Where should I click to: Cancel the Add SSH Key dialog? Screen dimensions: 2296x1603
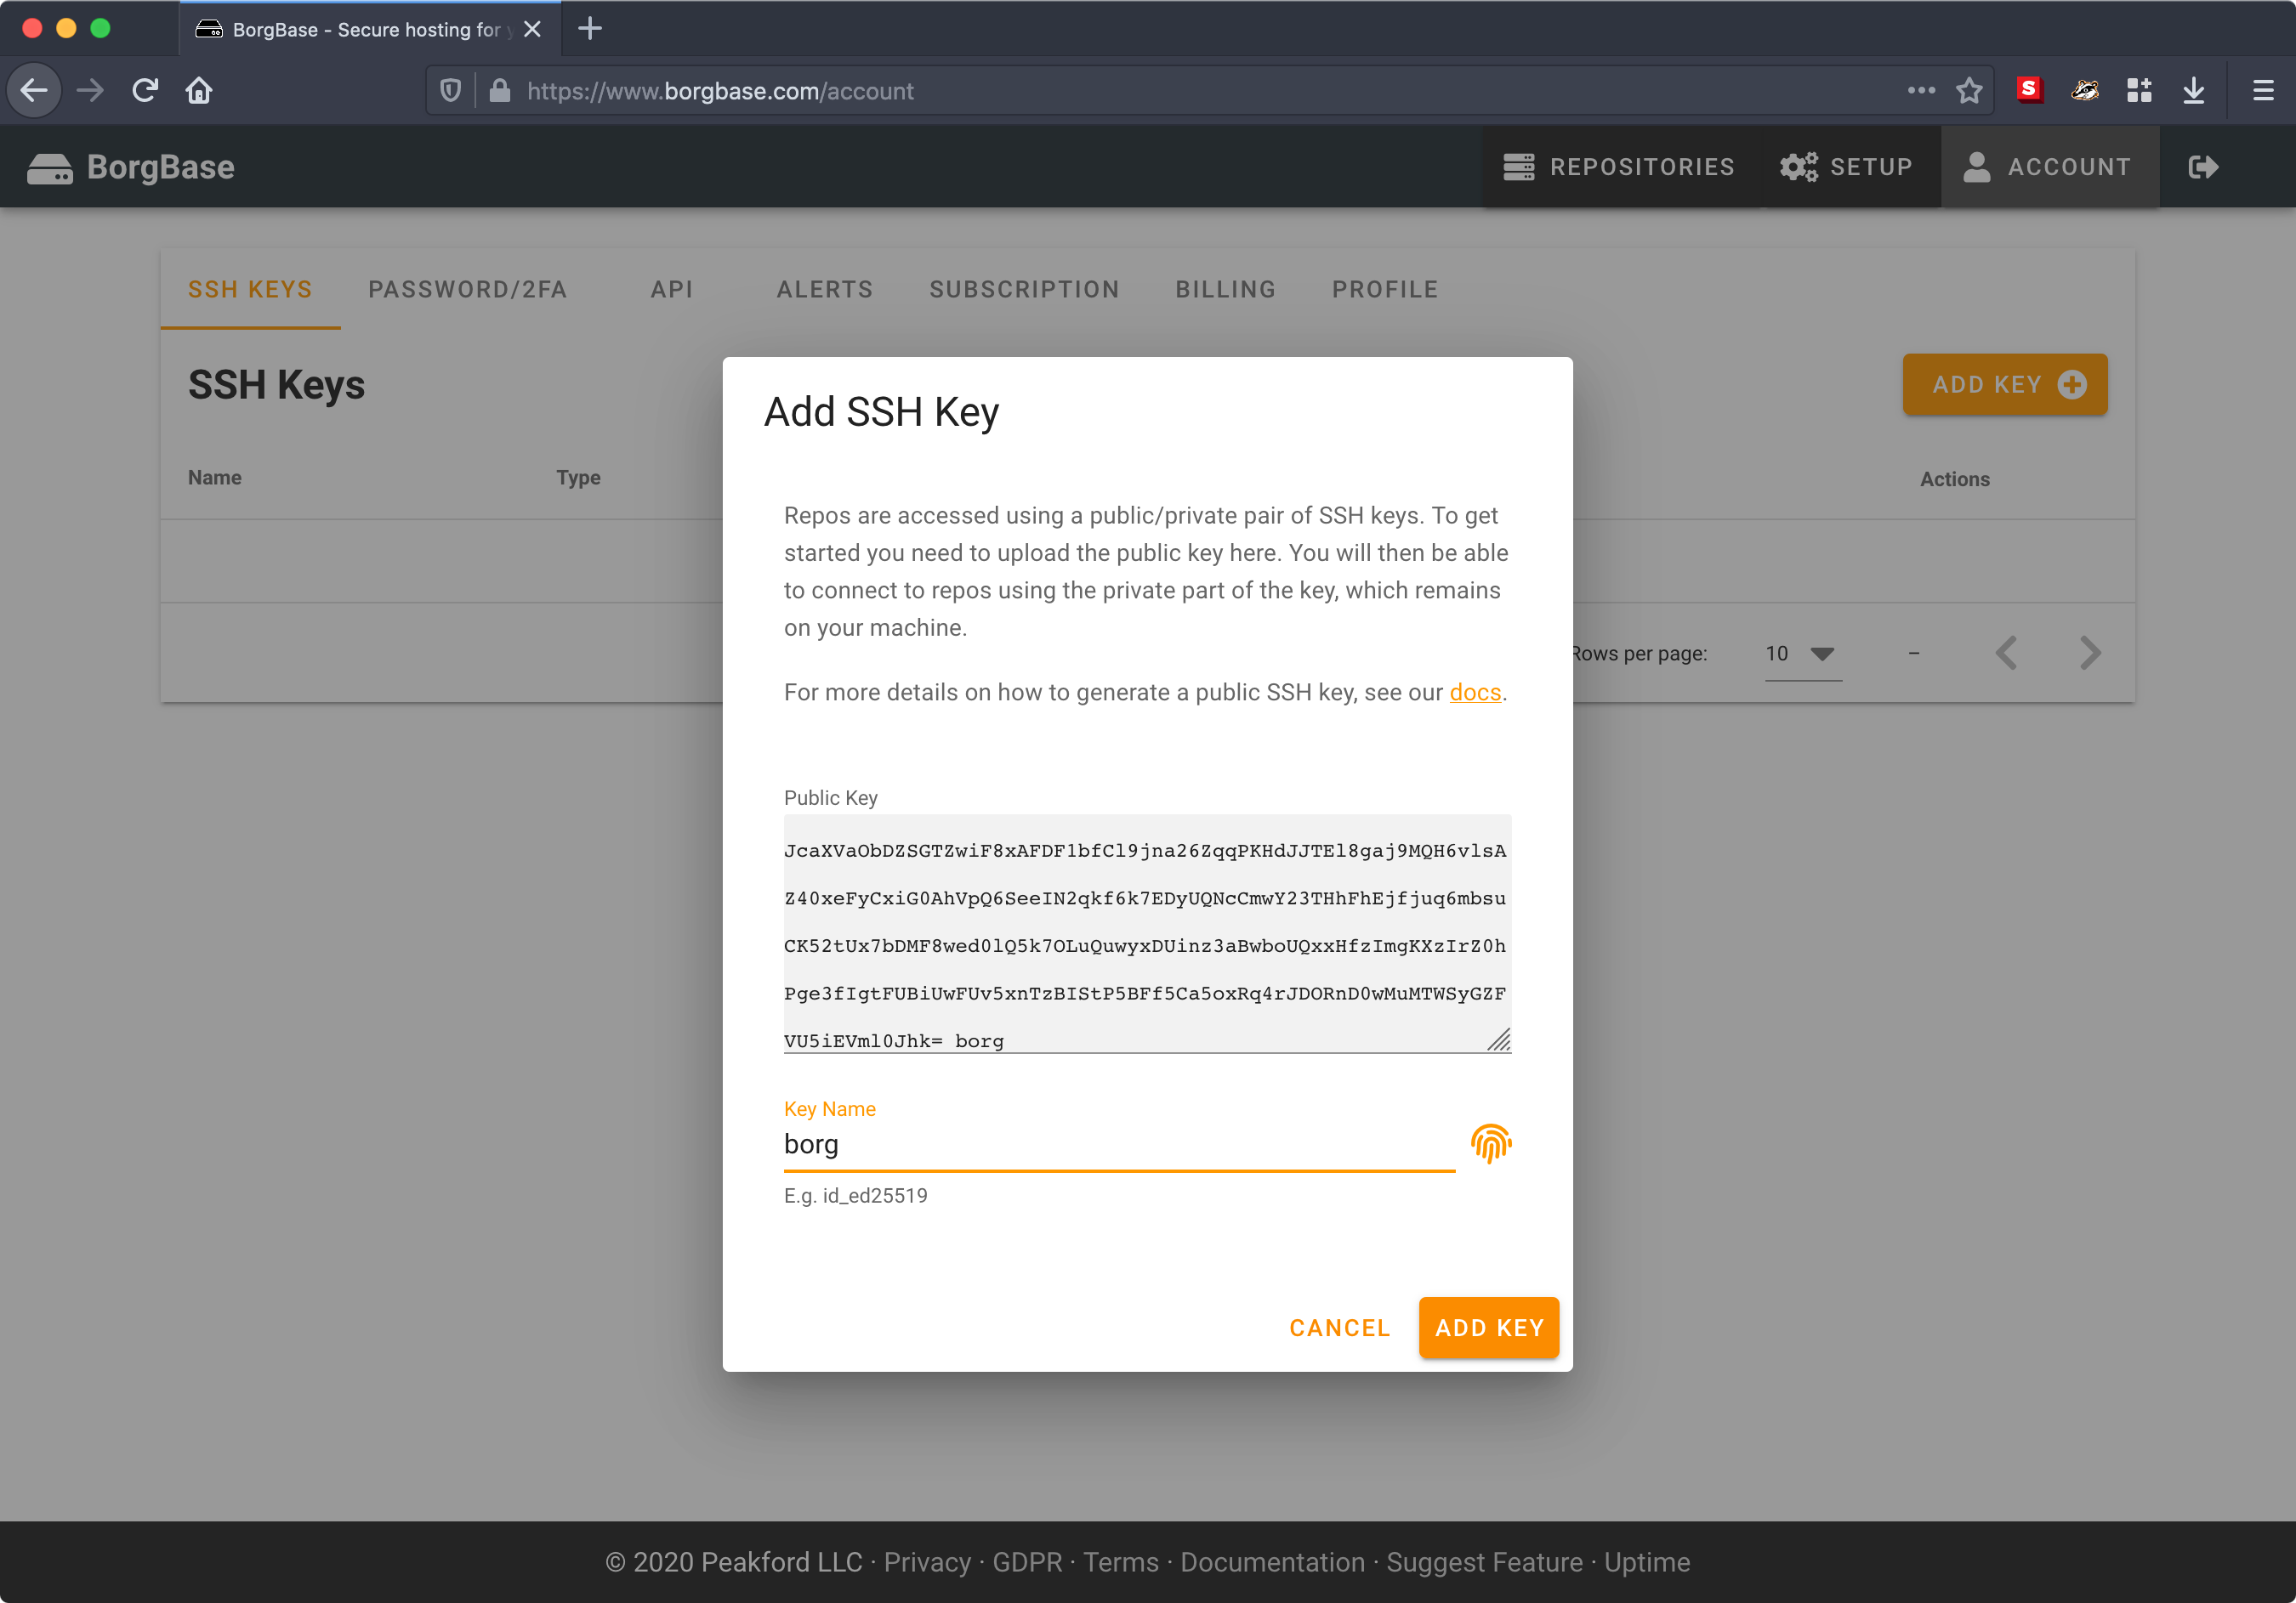[1339, 1327]
